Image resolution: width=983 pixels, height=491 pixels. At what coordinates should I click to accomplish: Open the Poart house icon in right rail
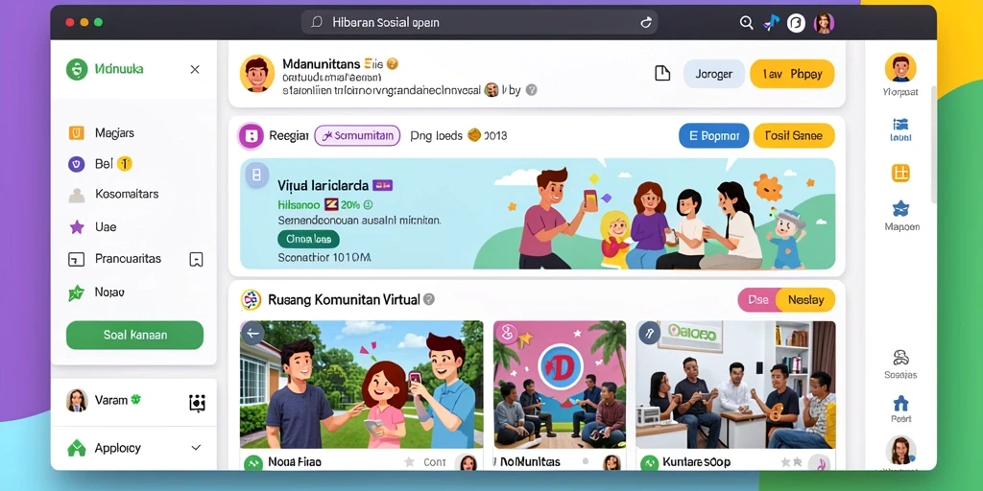pos(900,403)
